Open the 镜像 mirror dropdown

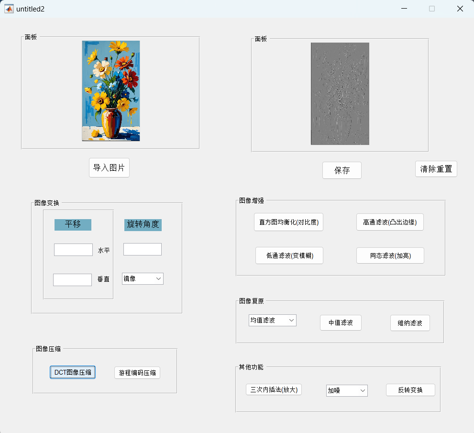pyautogui.click(x=142, y=278)
